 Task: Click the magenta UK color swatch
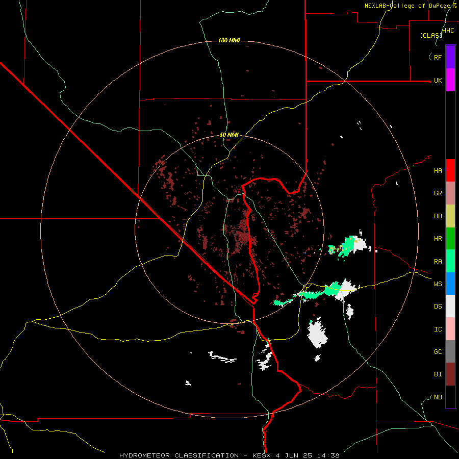tap(450, 80)
